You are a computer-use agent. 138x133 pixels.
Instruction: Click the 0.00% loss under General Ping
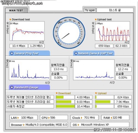tap(59, 78)
